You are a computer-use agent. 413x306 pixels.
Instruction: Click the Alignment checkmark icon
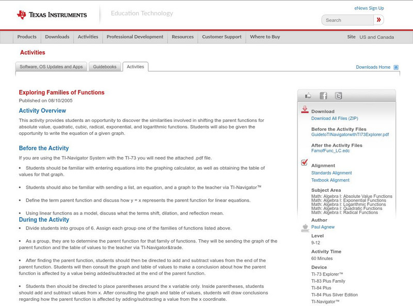coord(305,162)
